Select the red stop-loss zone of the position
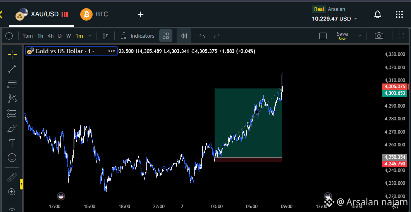 point(248,160)
